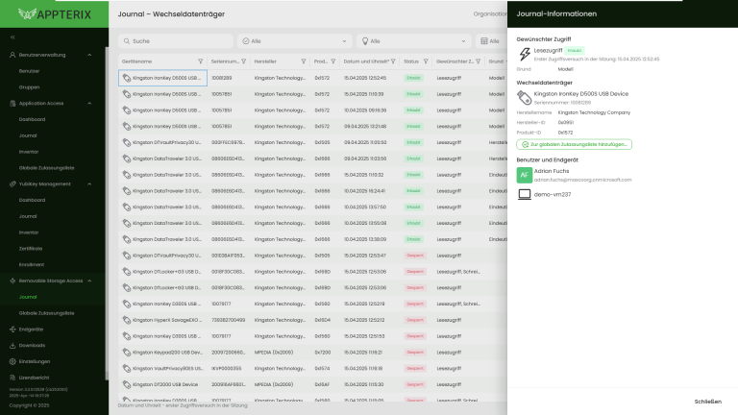The width and height of the screenshot is (738, 415).
Task: Click the demo-vm237 computer icon
Action: pyautogui.click(x=525, y=194)
